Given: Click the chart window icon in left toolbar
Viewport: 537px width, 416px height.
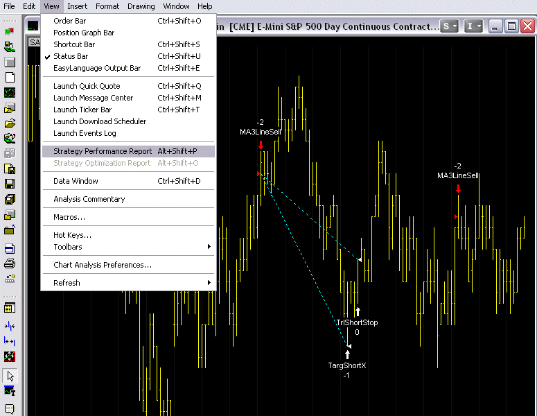Looking at the screenshot, I should (x=10, y=92).
